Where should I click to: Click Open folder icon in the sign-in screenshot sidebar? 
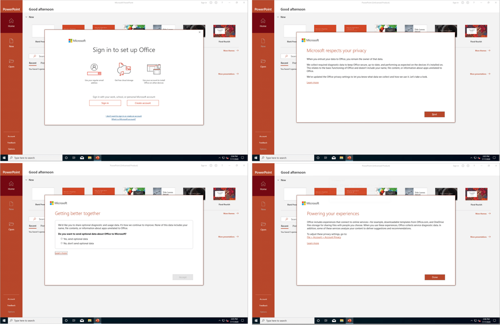click(11, 61)
